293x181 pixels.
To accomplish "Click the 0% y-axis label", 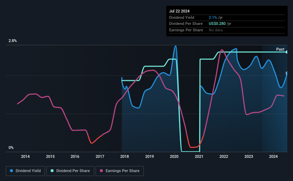I will click(11, 148).
